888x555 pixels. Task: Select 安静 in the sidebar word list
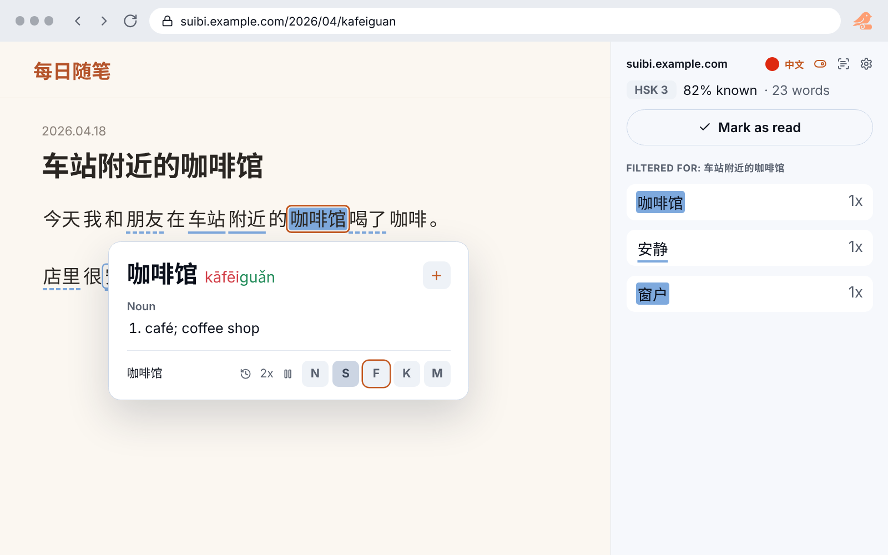point(750,248)
